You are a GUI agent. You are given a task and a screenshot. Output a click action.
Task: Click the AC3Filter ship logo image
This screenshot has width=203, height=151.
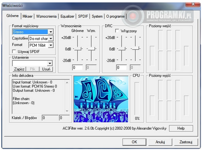[x=101, y=99]
